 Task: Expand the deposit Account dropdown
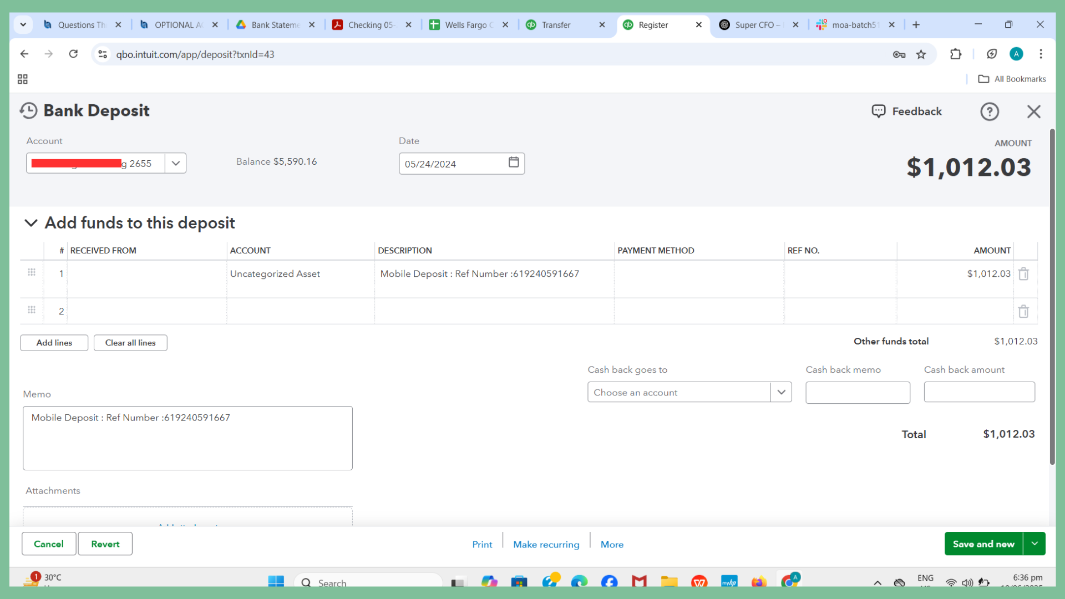click(175, 164)
